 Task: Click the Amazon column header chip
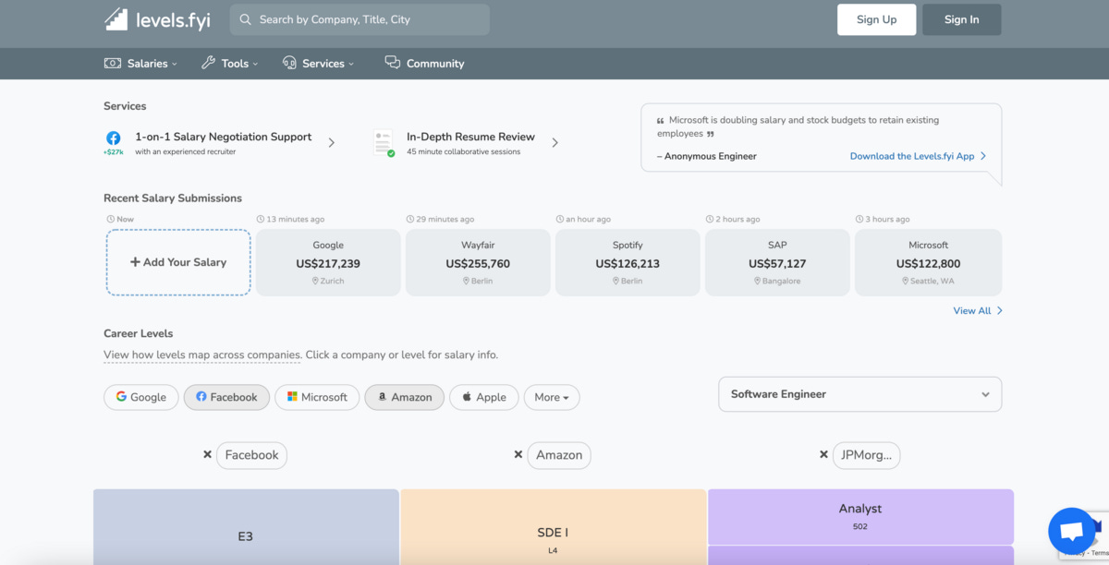[x=559, y=455]
